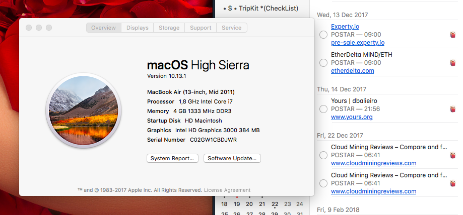Select the TripKit *(CheckList) list
The width and height of the screenshot is (463, 215).
(261, 8)
